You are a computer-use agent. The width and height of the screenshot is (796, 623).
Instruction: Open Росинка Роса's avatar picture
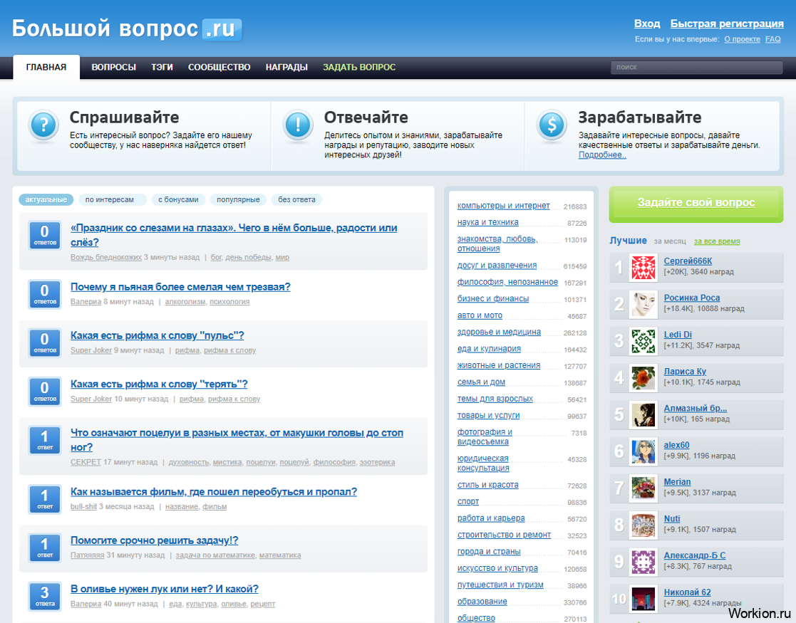pos(643,305)
